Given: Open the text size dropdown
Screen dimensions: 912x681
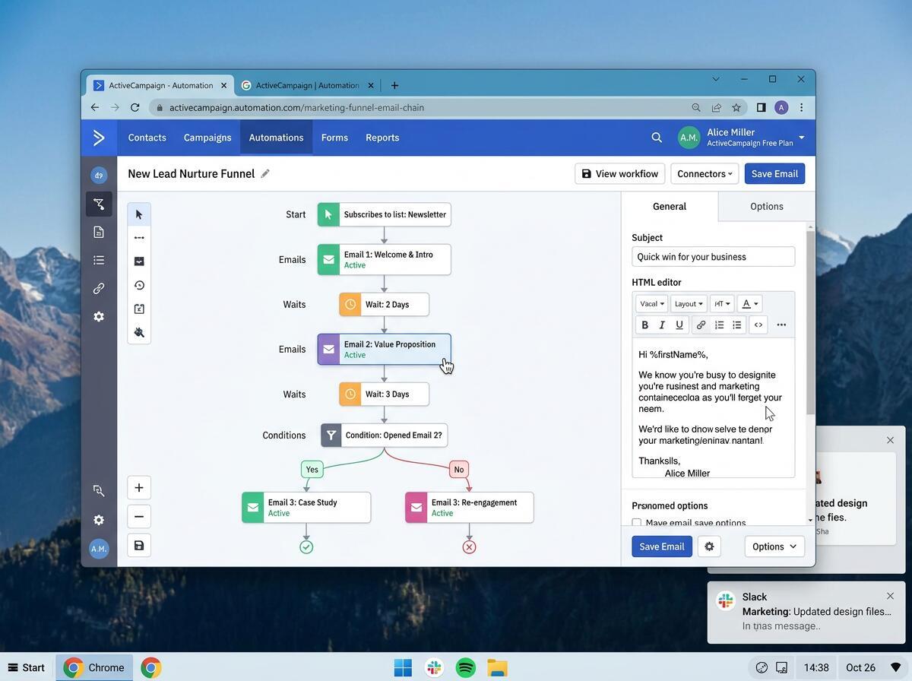Looking at the screenshot, I should coord(722,304).
